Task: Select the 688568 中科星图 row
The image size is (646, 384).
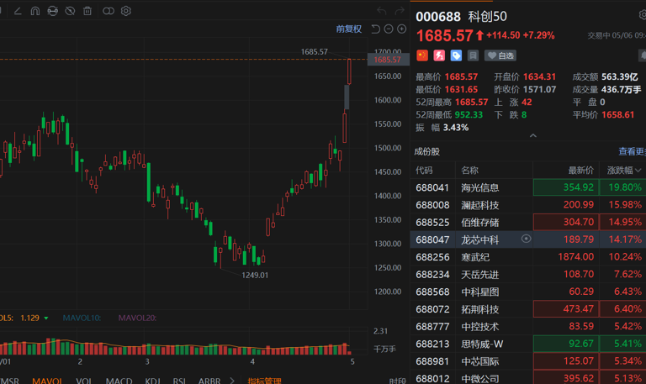Action: (528, 292)
